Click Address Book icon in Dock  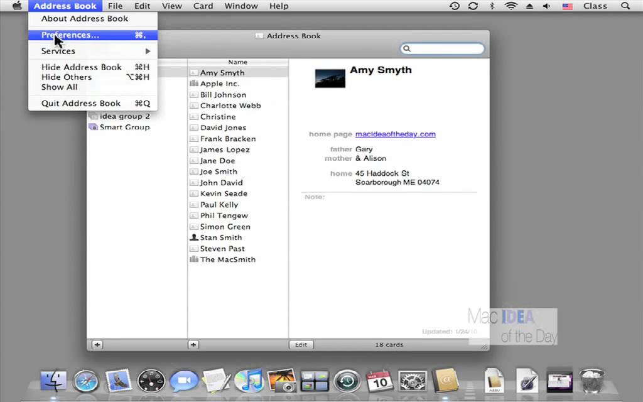(x=445, y=381)
